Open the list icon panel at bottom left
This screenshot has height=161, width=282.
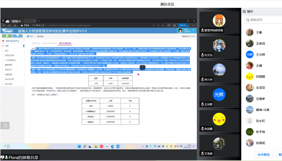click(5, 126)
